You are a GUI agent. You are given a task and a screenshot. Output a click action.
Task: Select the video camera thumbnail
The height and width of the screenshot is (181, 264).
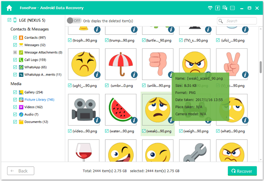[x=84, y=109]
